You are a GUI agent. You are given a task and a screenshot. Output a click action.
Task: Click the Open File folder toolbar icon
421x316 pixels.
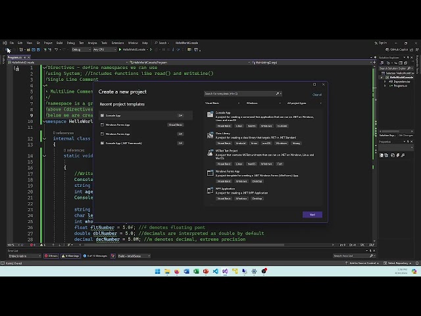[28, 49]
